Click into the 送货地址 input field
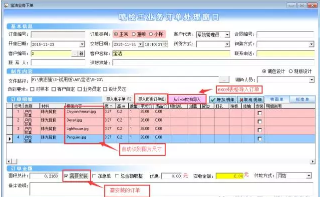The height and width of the screenshot is (197, 320). pyautogui.click(x=213, y=62)
